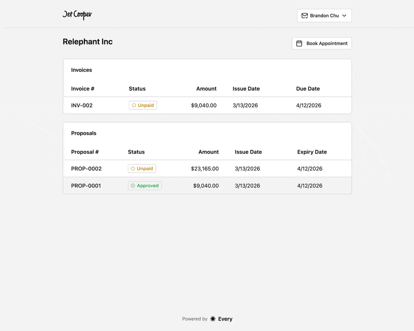Click the Jet Cooper logo
This screenshot has width=414, height=331.
(77, 15)
